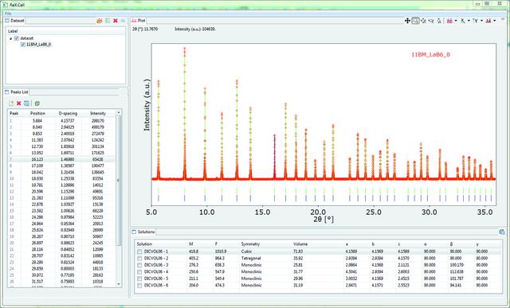Click the volume value 71.83

click(x=298, y=251)
